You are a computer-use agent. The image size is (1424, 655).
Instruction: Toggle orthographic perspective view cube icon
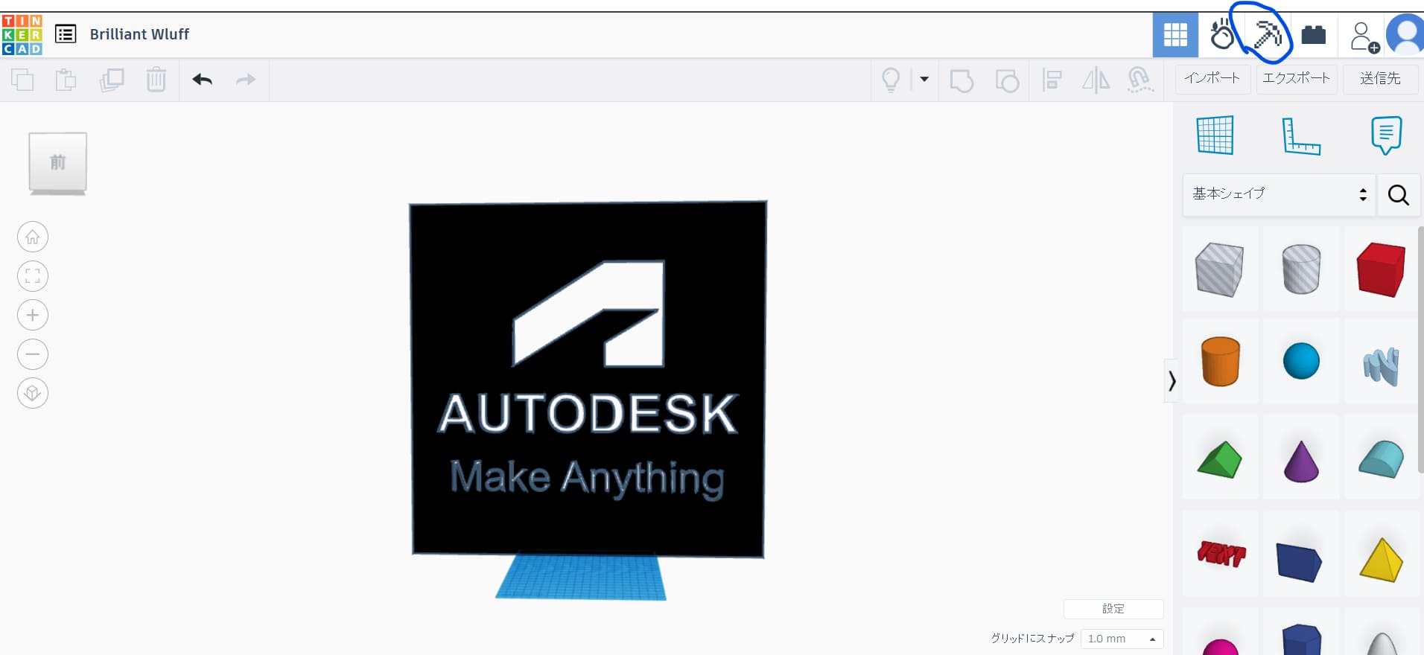33,393
